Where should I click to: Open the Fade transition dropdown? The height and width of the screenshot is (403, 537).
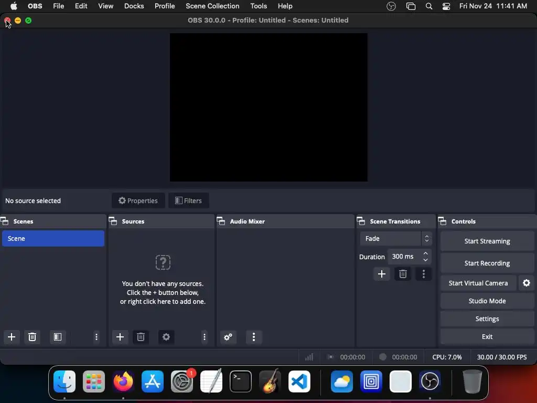[396, 239]
